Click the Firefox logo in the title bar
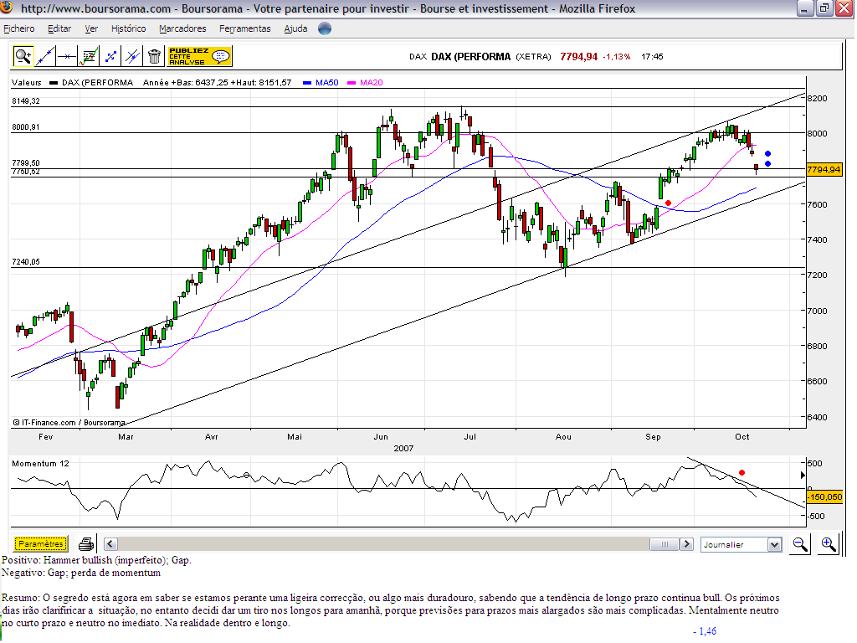 (x=7, y=8)
